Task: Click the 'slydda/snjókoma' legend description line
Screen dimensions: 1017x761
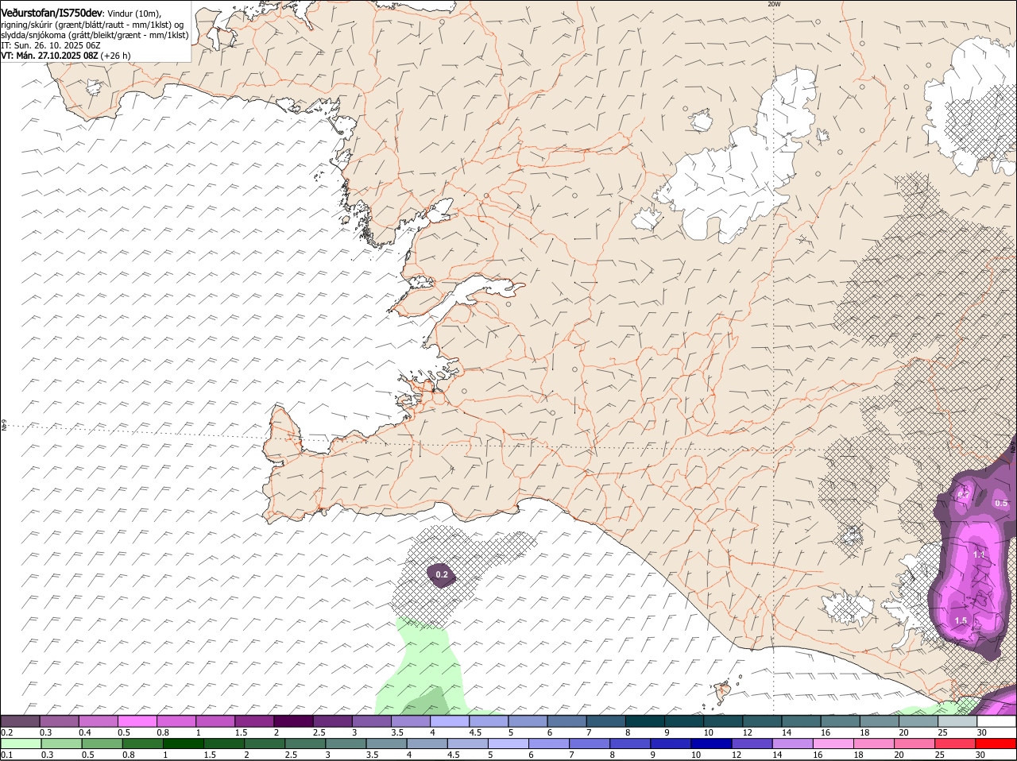Action: click(x=95, y=35)
